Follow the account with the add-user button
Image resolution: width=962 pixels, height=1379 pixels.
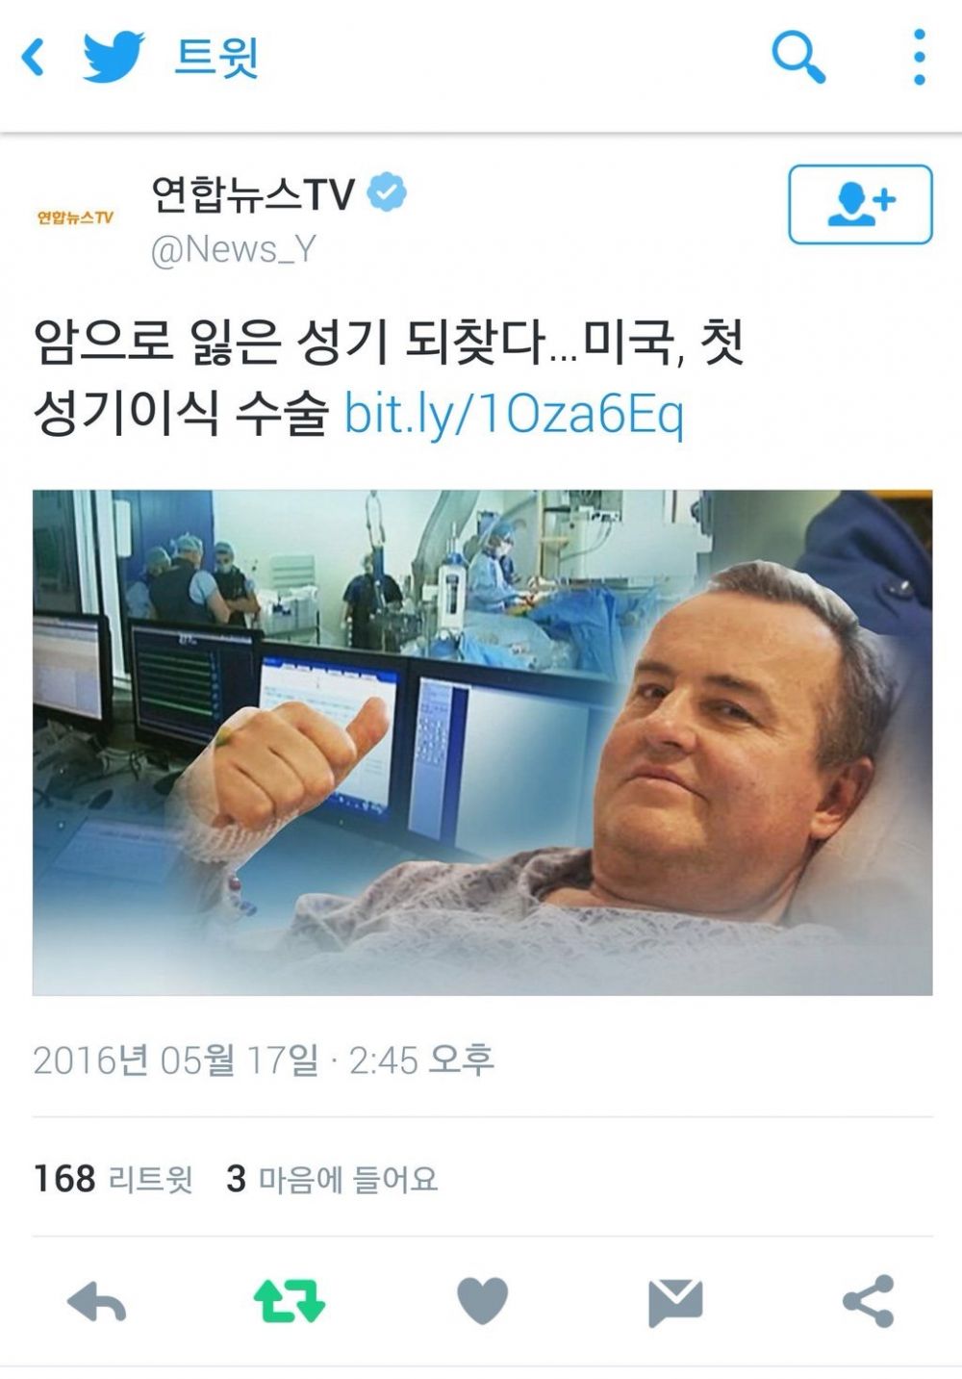point(860,204)
